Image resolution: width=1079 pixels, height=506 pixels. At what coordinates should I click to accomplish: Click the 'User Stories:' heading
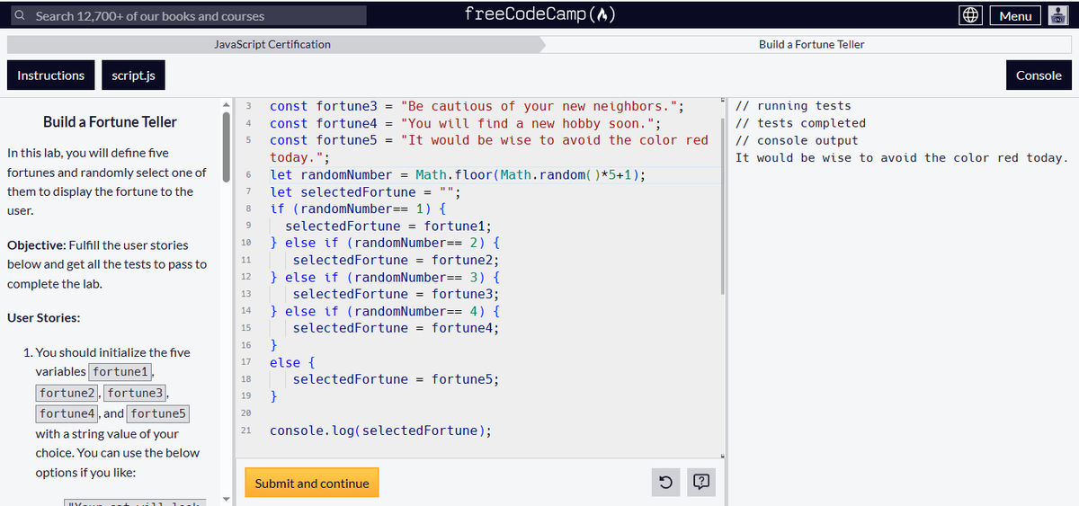43,318
